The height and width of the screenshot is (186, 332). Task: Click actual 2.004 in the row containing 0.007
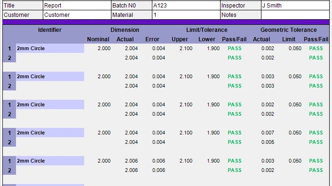pyautogui.click(x=131, y=133)
